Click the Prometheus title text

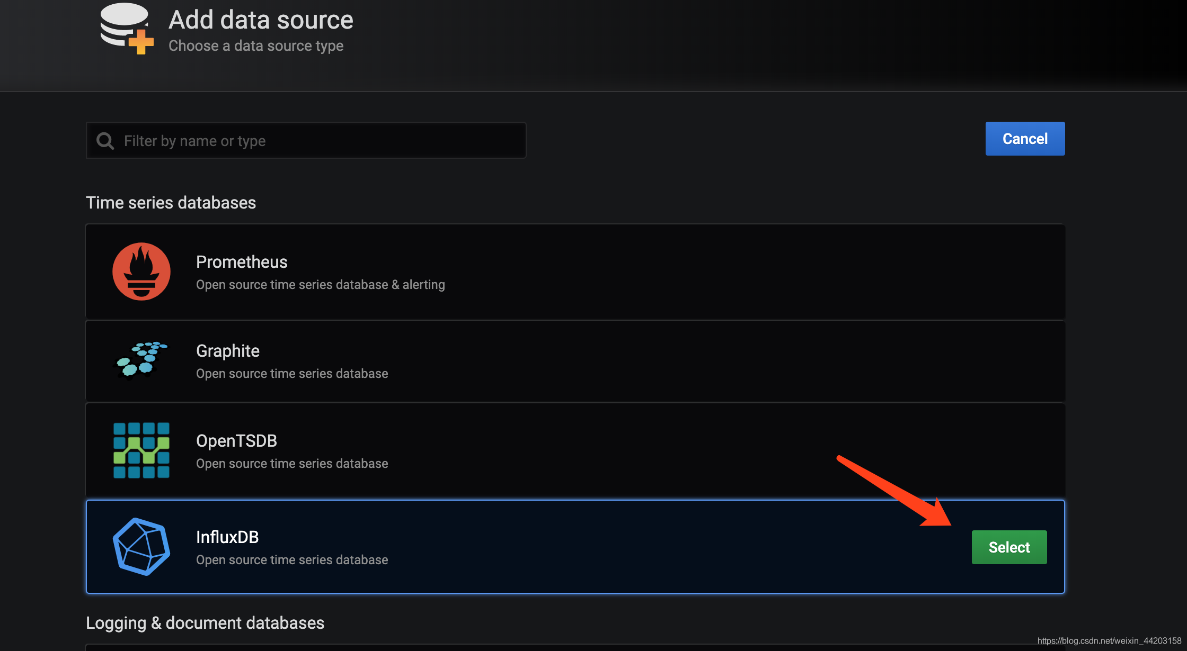click(242, 261)
